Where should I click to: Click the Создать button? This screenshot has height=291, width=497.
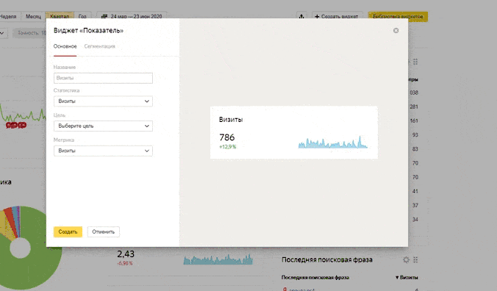tap(68, 231)
